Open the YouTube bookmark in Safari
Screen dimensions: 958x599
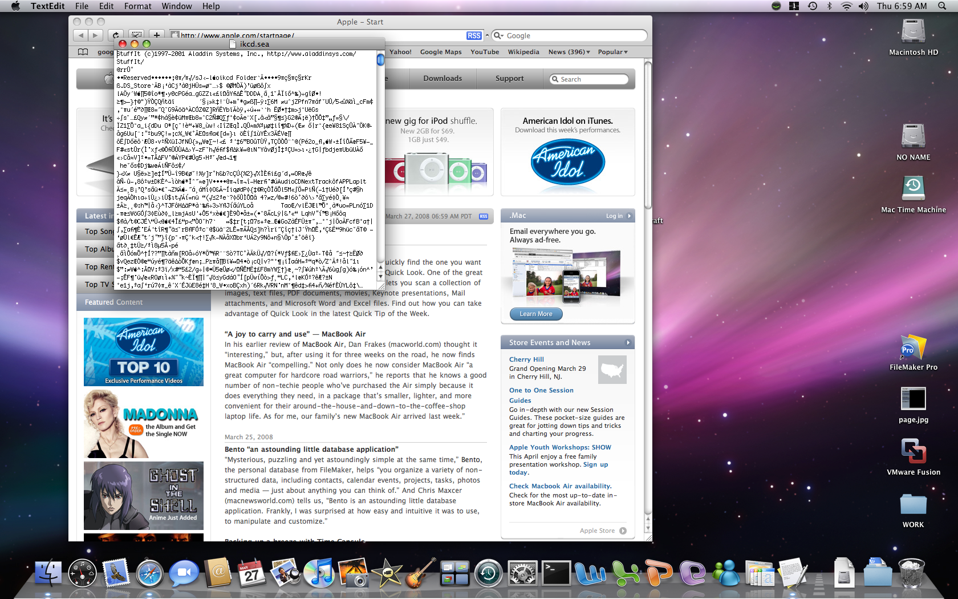coord(485,52)
